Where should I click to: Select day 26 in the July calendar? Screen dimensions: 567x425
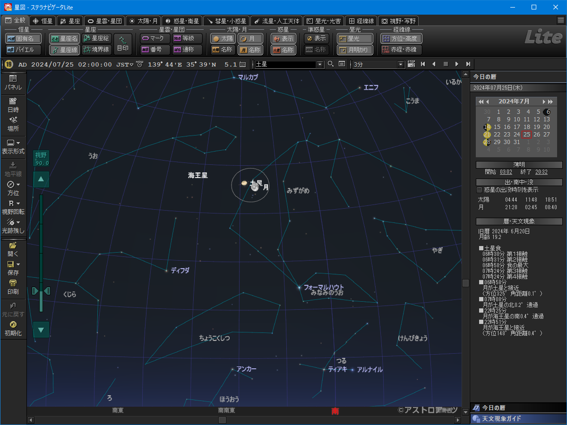tap(537, 135)
